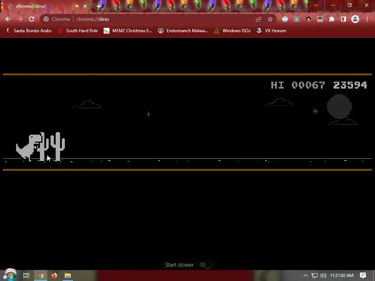The image size is (375, 281).
Task: Click the HI 00067 score text
Action: (x=298, y=85)
